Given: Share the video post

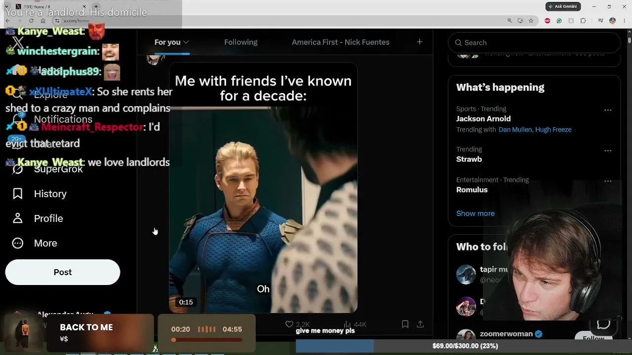Looking at the screenshot, I should point(420,324).
